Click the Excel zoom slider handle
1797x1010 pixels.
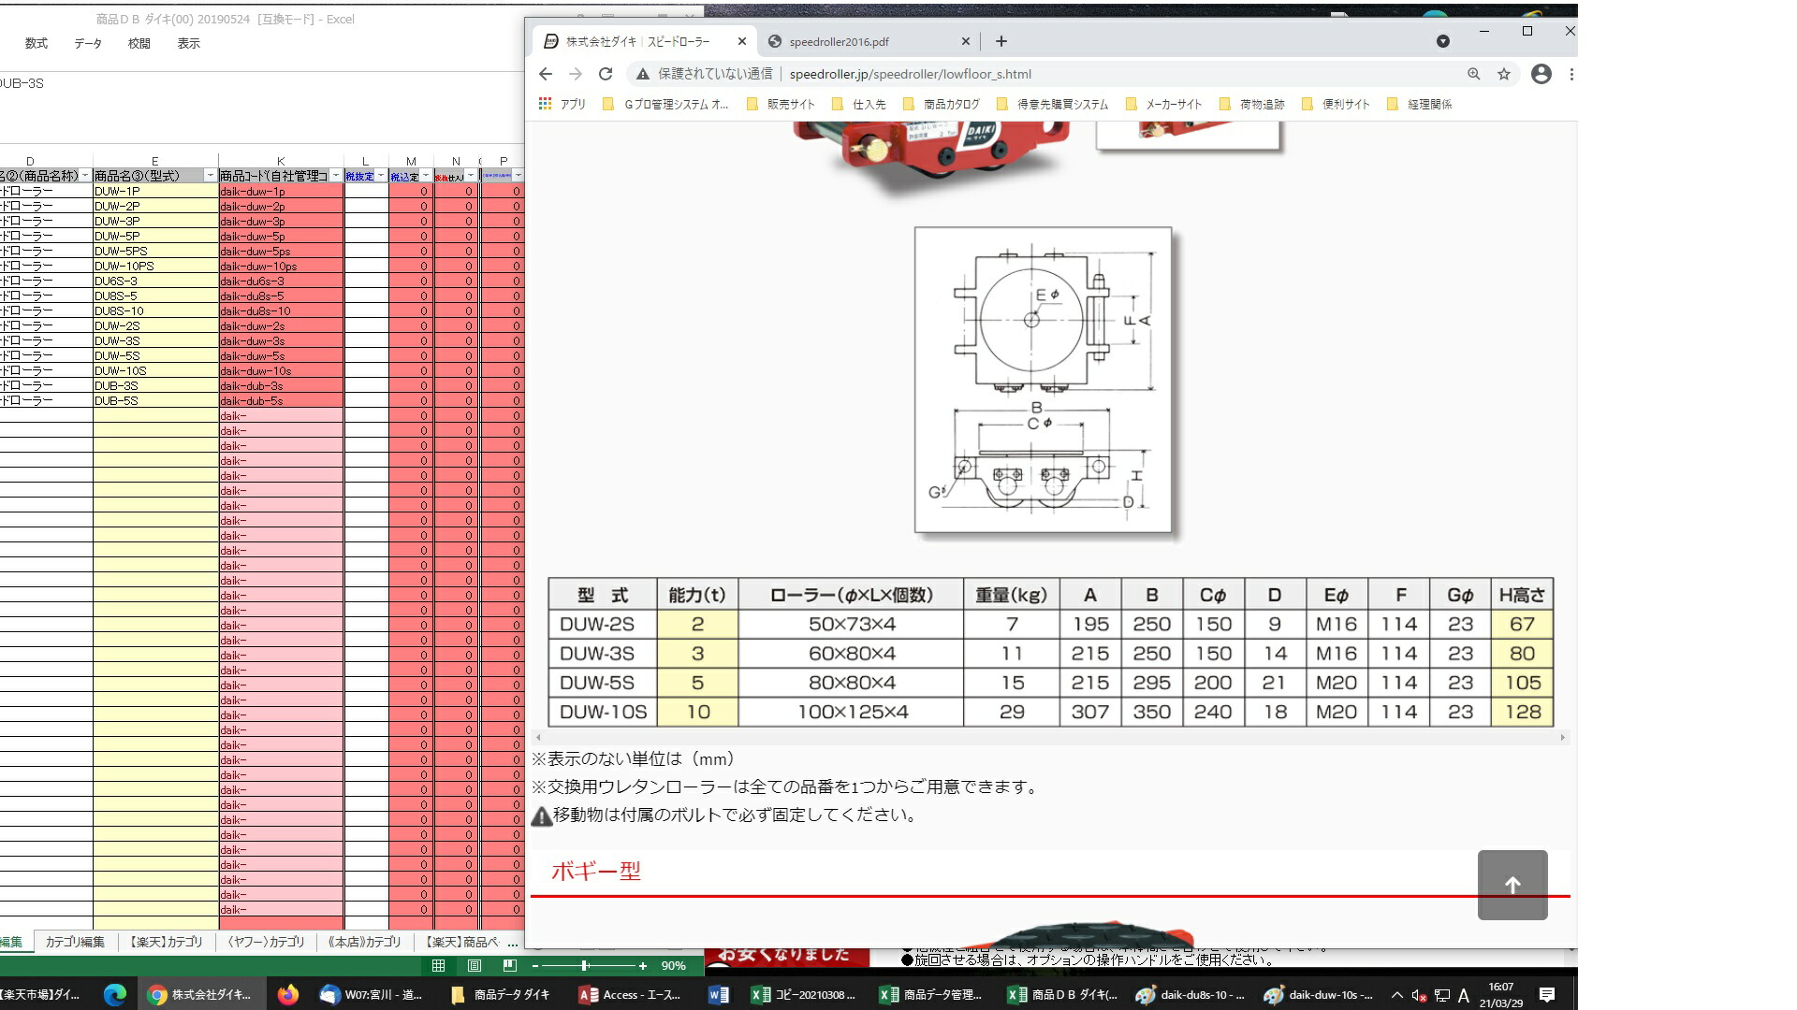pyautogui.click(x=584, y=965)
